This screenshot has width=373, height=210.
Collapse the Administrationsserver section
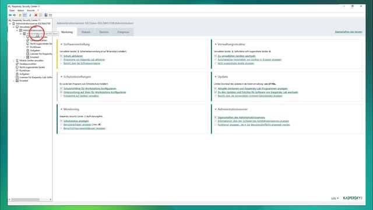click(216, 109)
